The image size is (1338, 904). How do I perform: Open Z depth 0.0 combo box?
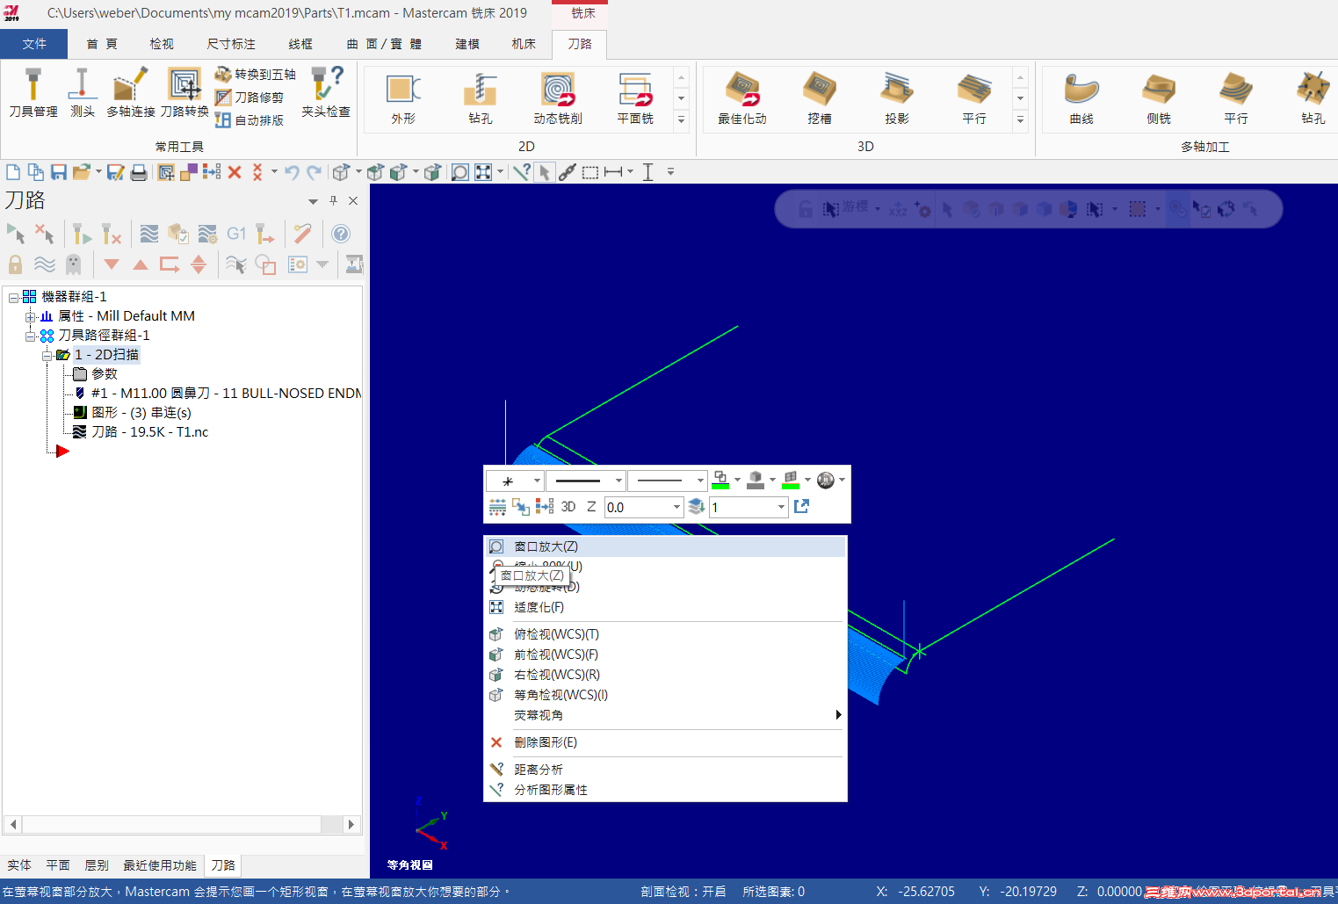pyautogui.click(x=644, y=507)
